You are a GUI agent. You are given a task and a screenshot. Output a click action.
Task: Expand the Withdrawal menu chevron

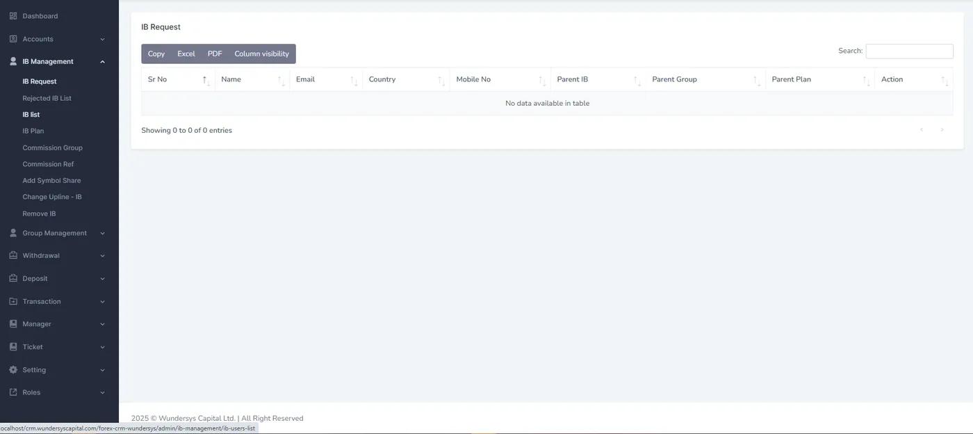102,256
